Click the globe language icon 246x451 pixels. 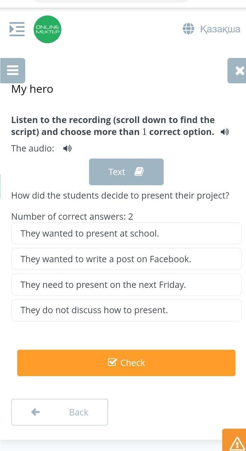[189, 29]
